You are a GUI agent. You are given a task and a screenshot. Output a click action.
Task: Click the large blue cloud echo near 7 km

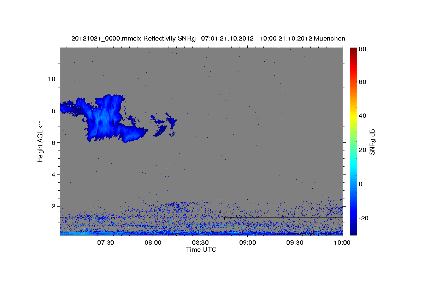(x=104, y=119)
